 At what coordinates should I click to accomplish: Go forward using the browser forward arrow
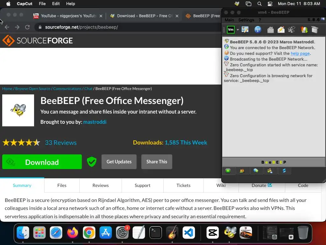pos(17,27)
